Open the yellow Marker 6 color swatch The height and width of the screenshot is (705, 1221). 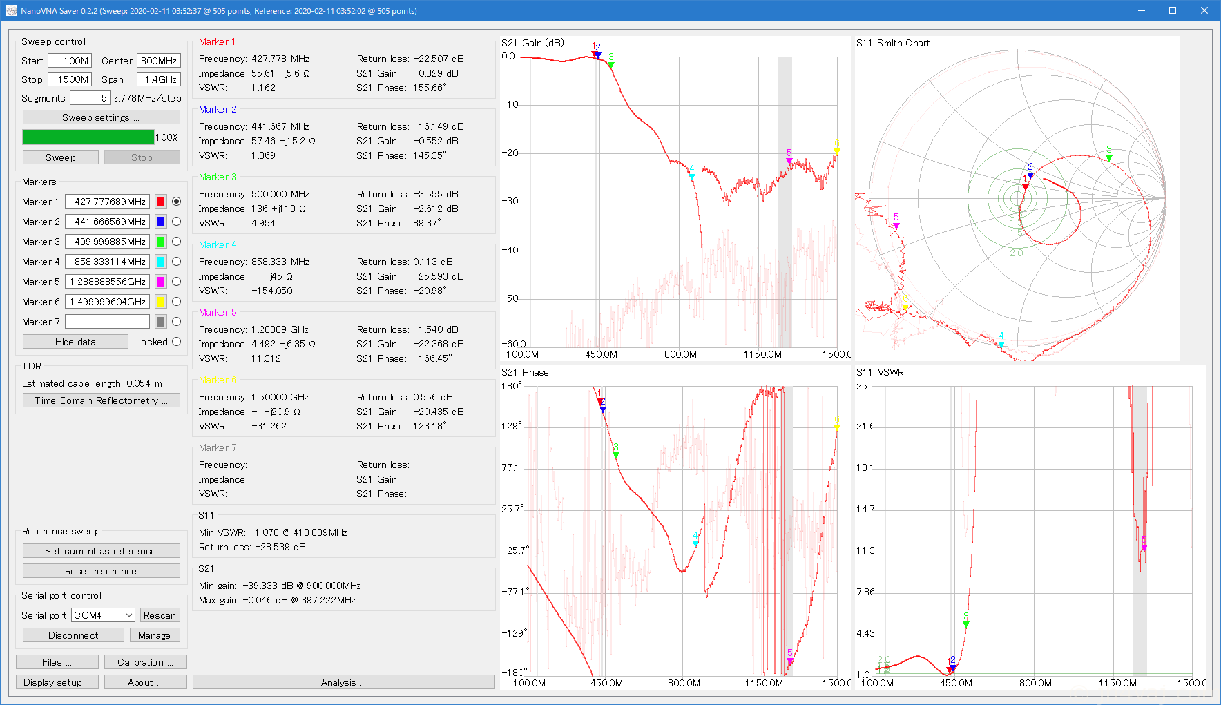(160, 302)
